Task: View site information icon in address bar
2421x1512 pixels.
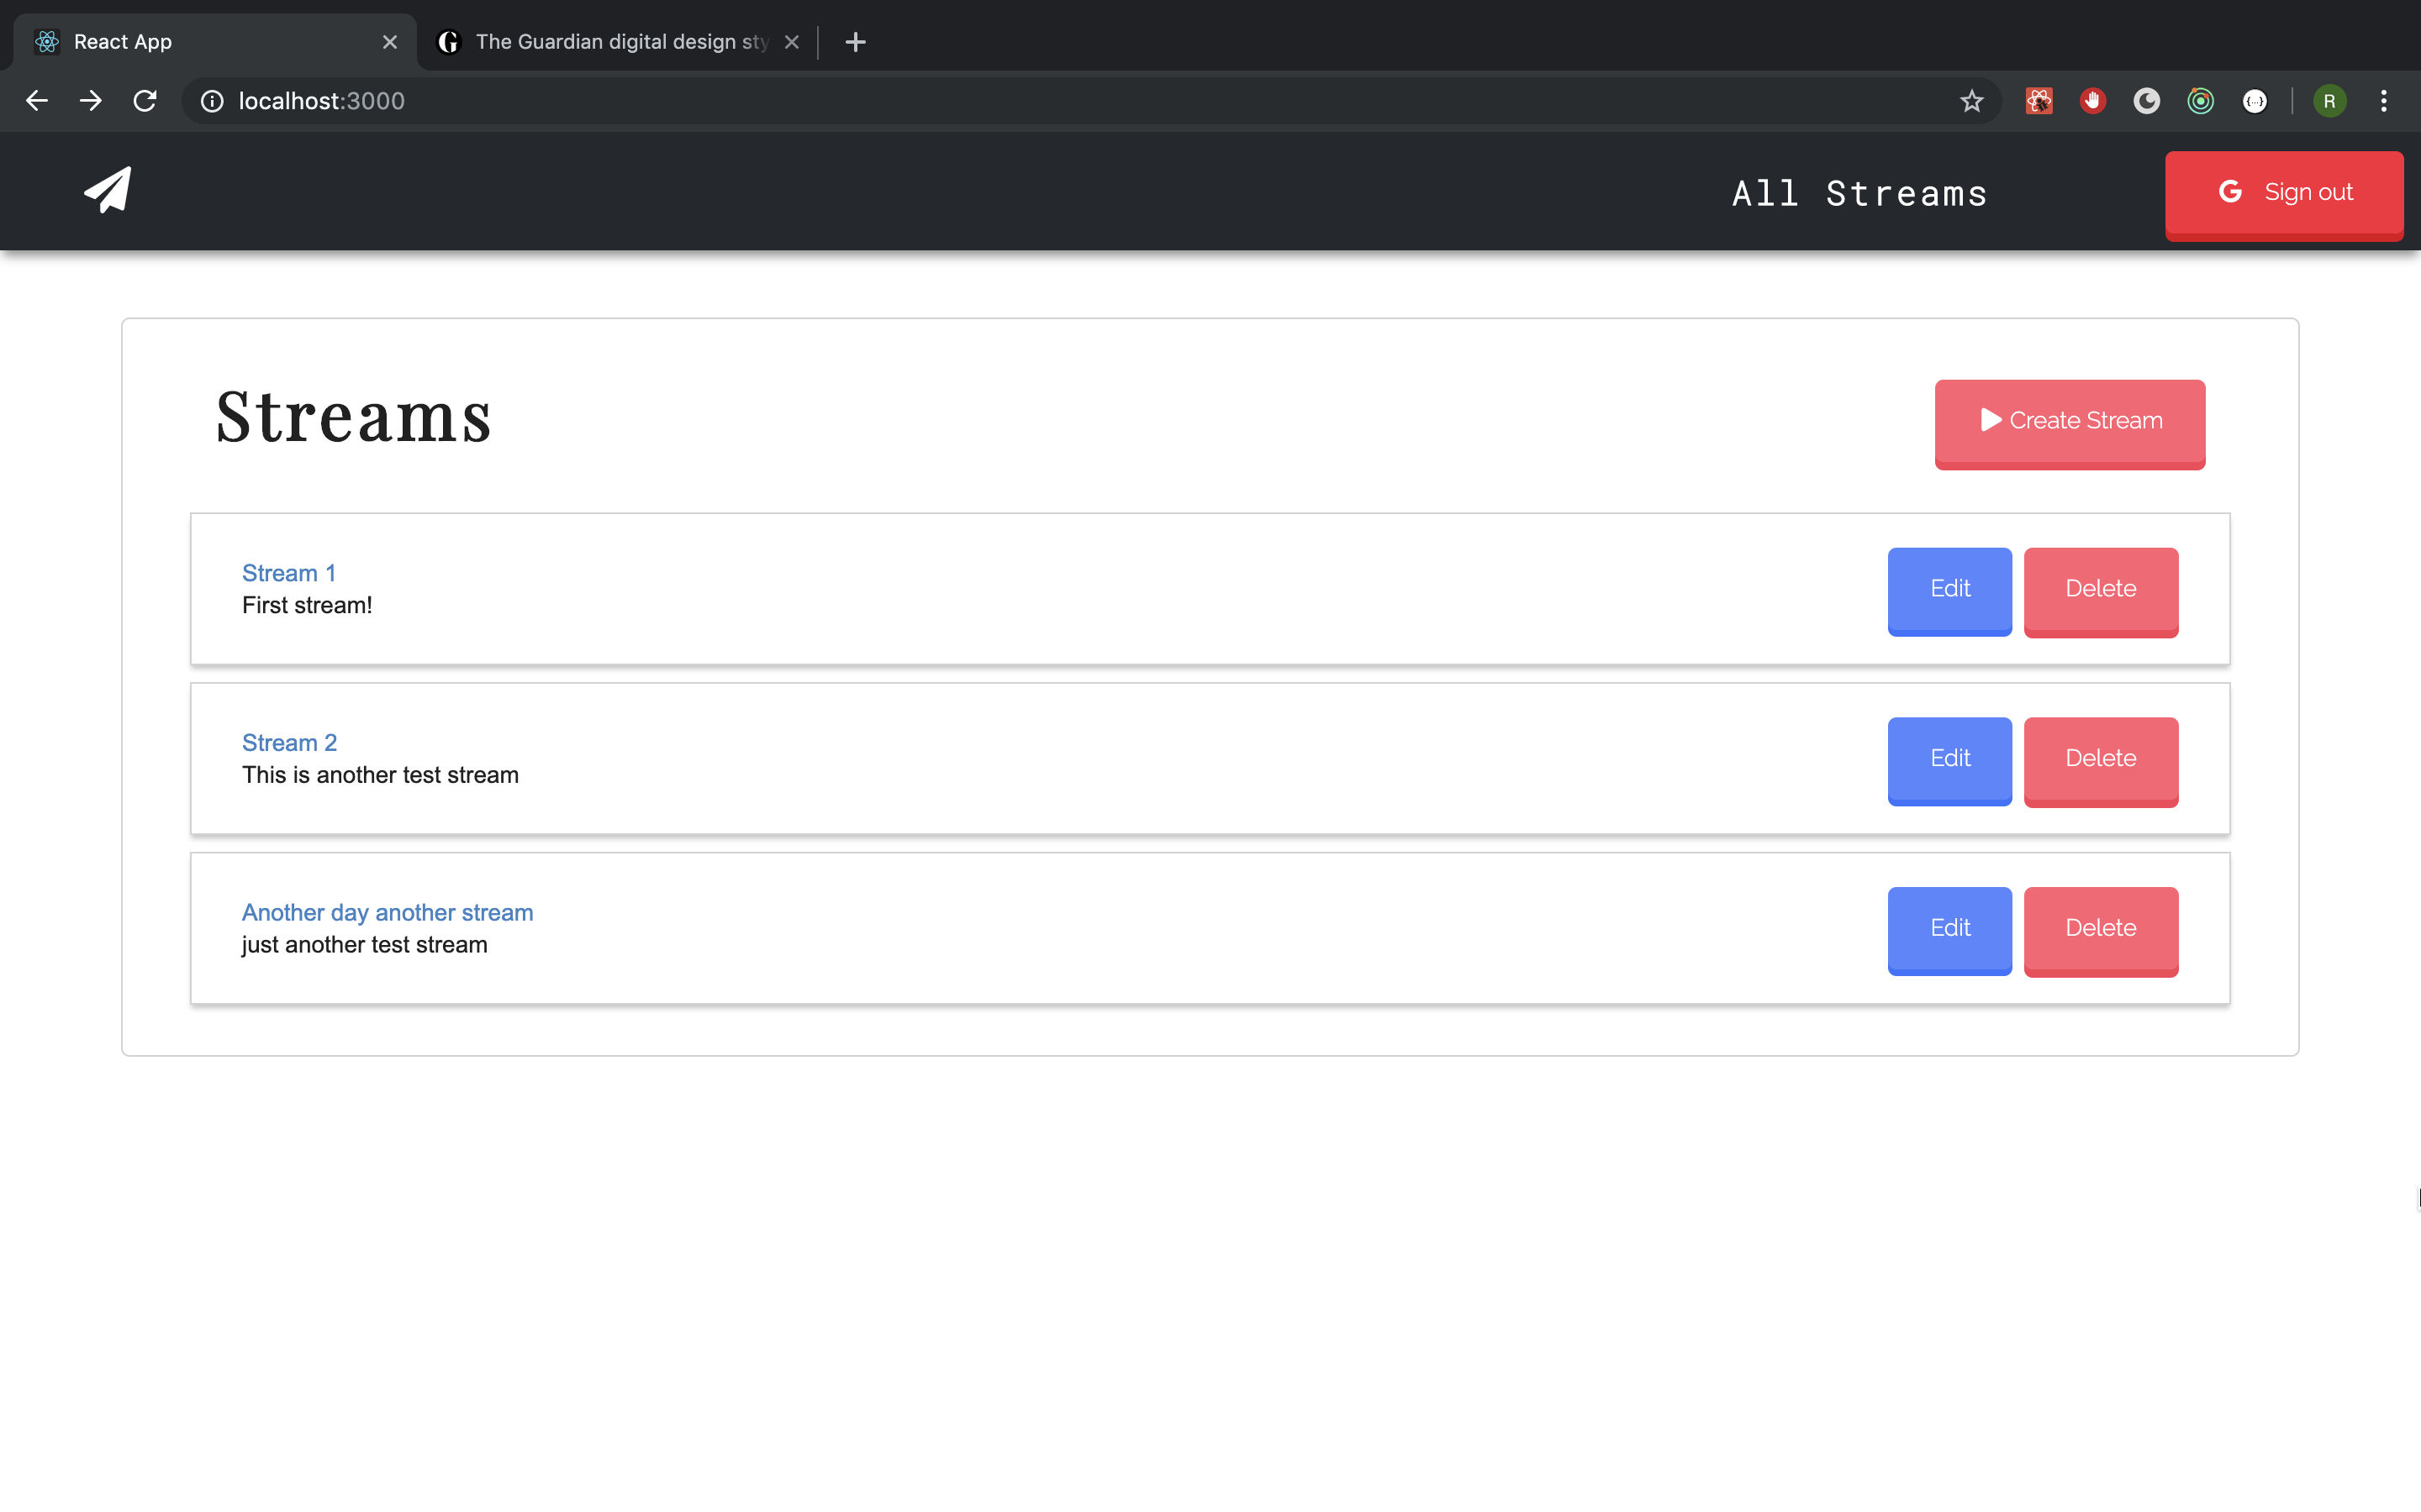Action: [x=212, y=101]
